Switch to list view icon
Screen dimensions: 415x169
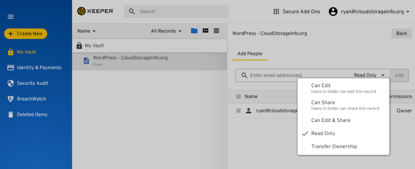216,31
